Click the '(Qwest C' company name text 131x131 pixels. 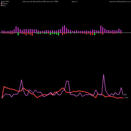(75, 2)
